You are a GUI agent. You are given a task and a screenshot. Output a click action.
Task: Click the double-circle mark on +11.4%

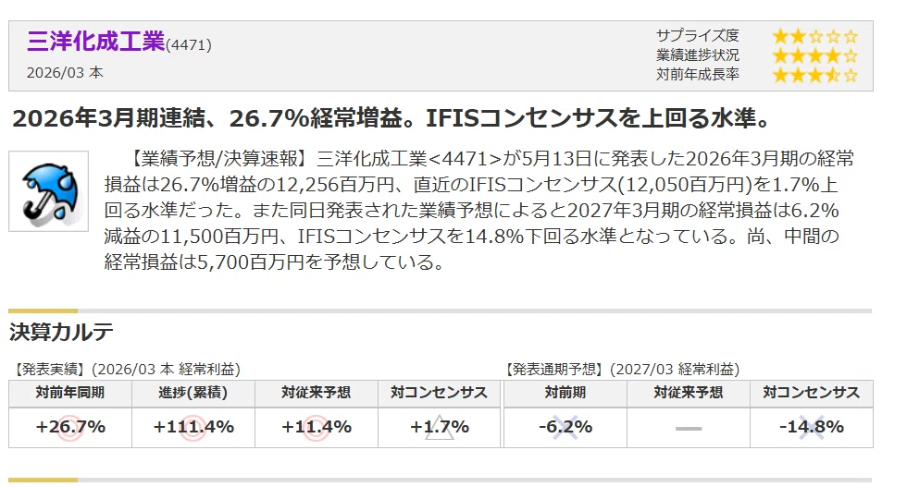[x=317, y=428]
